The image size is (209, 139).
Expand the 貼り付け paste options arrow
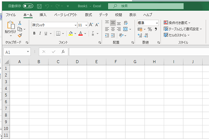tap(11, 36)
